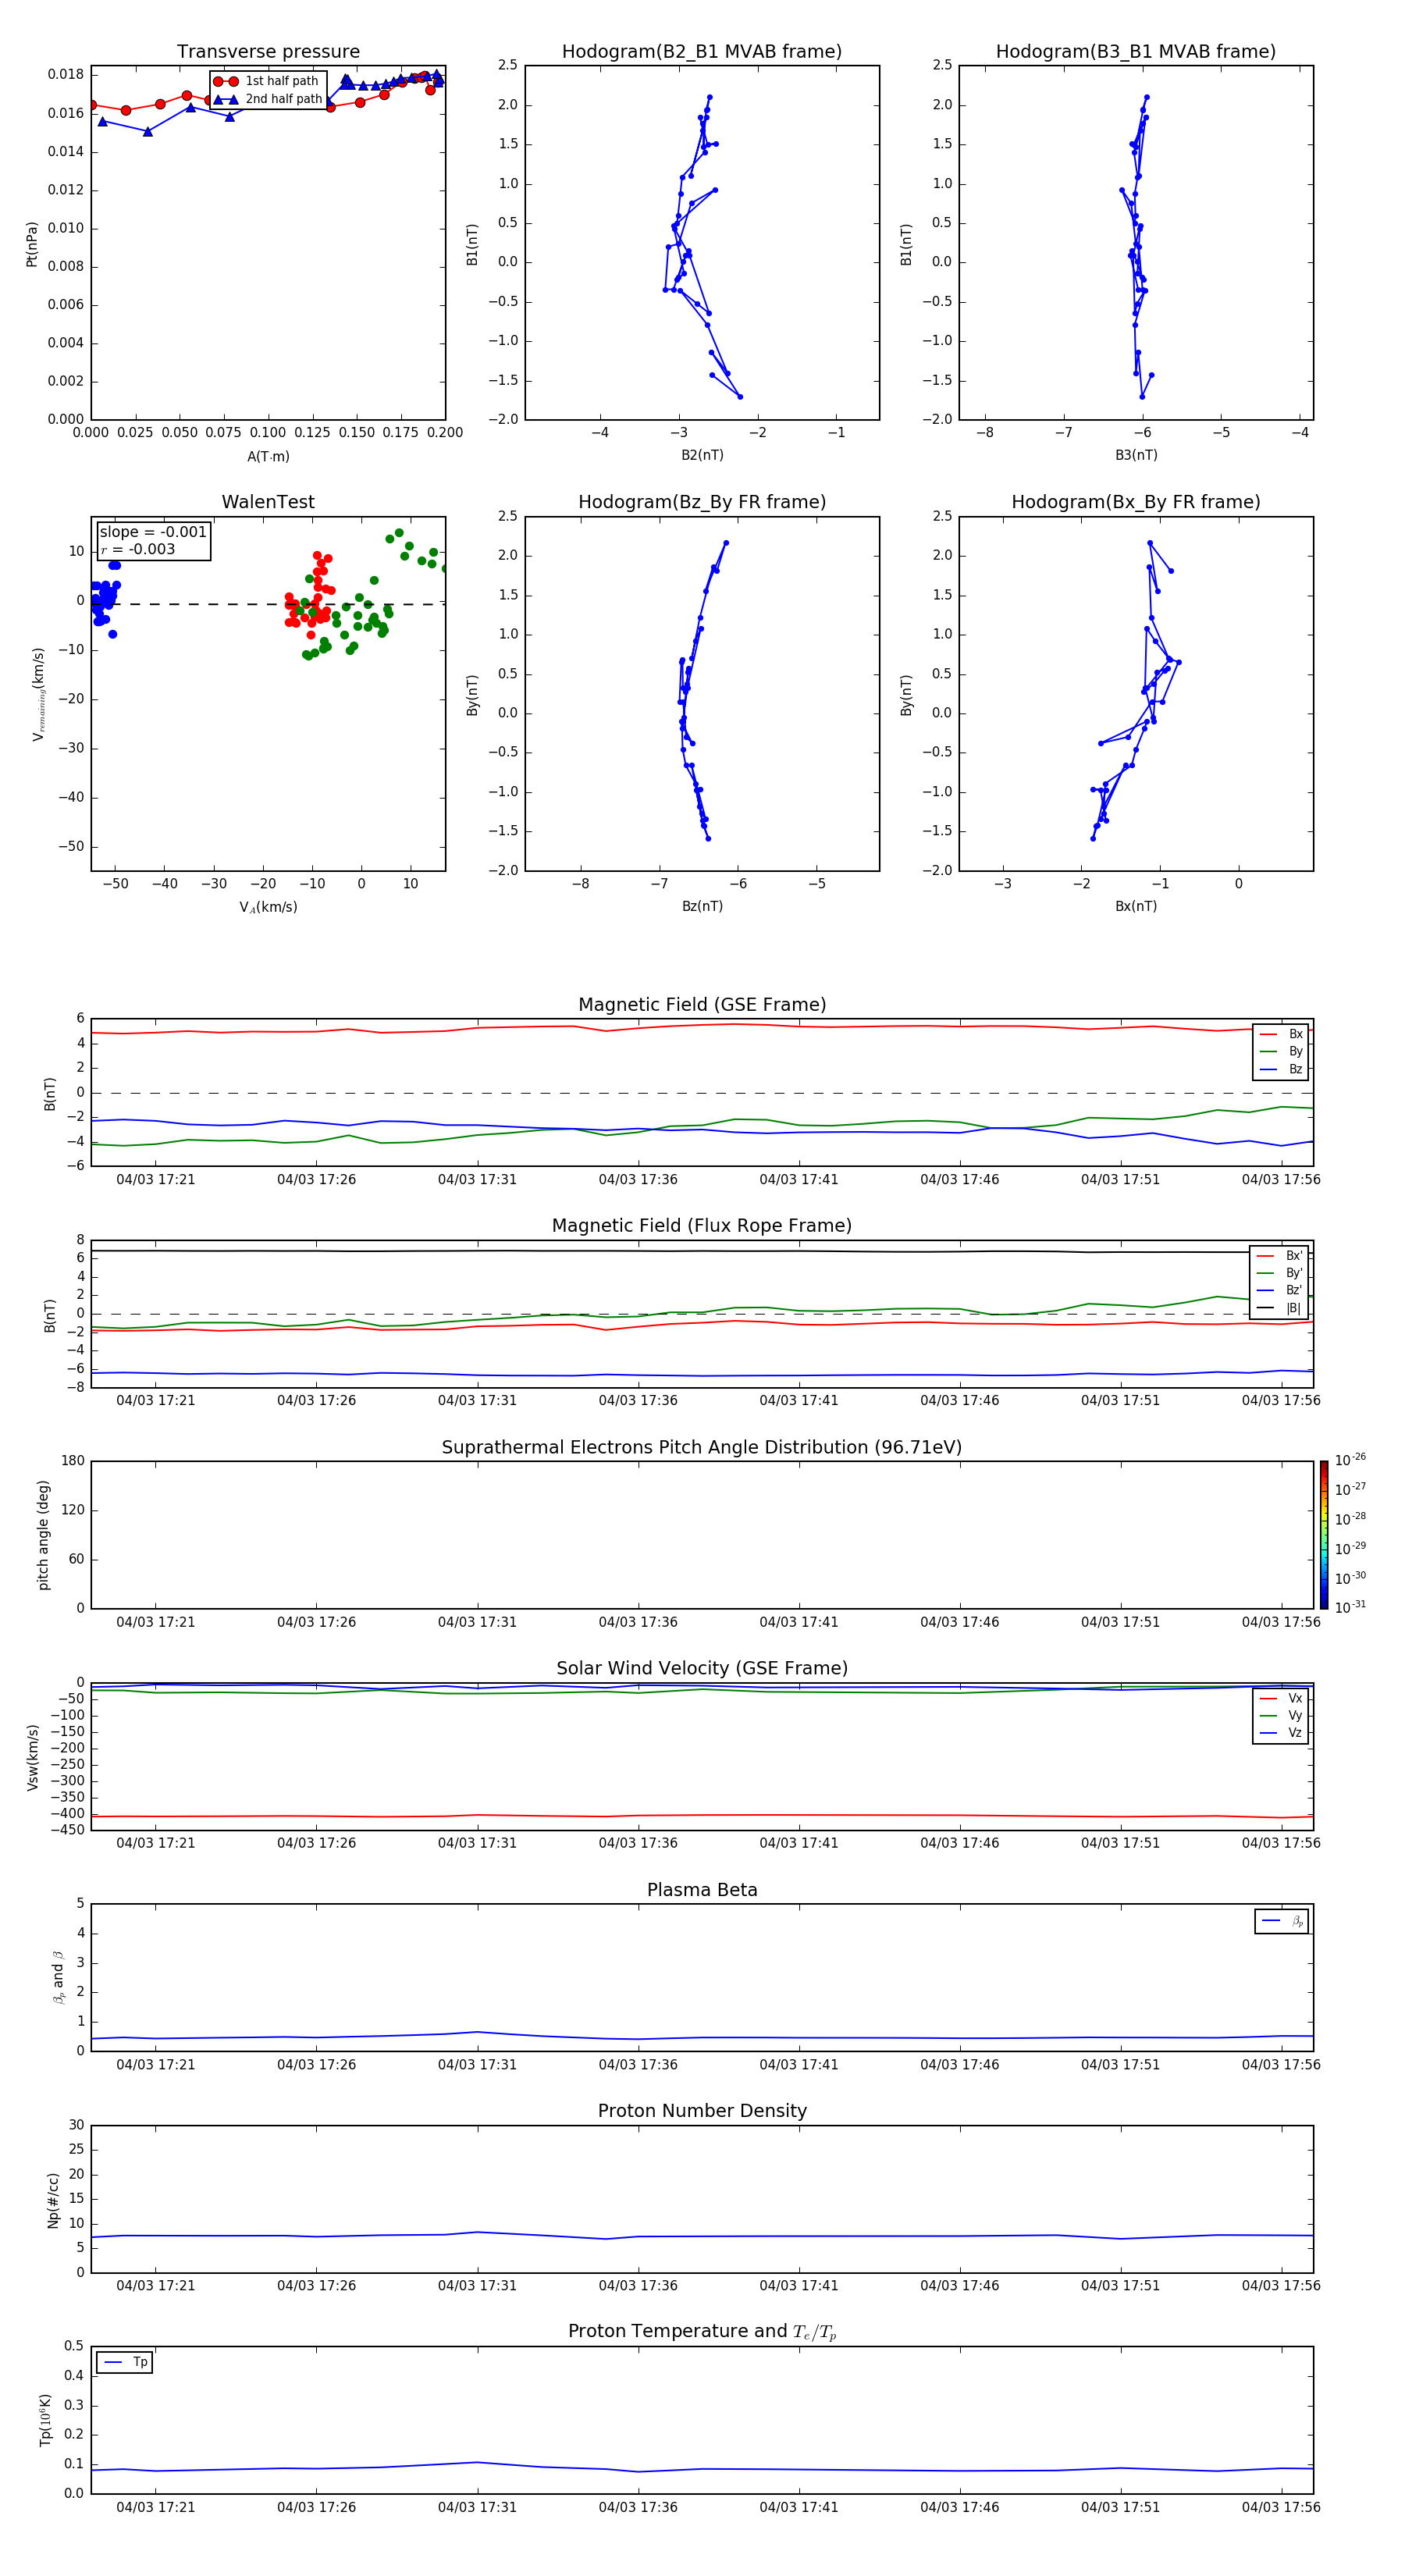Click the 'WalenTest' plot title
Image resolution: width=1405 pixels, height=2576 pixels.
coord(268,502)
